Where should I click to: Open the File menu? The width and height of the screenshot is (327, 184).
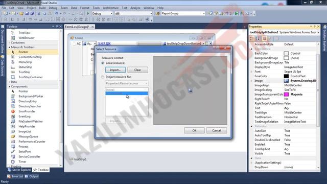pyautogui.click(x=4, y=8)
